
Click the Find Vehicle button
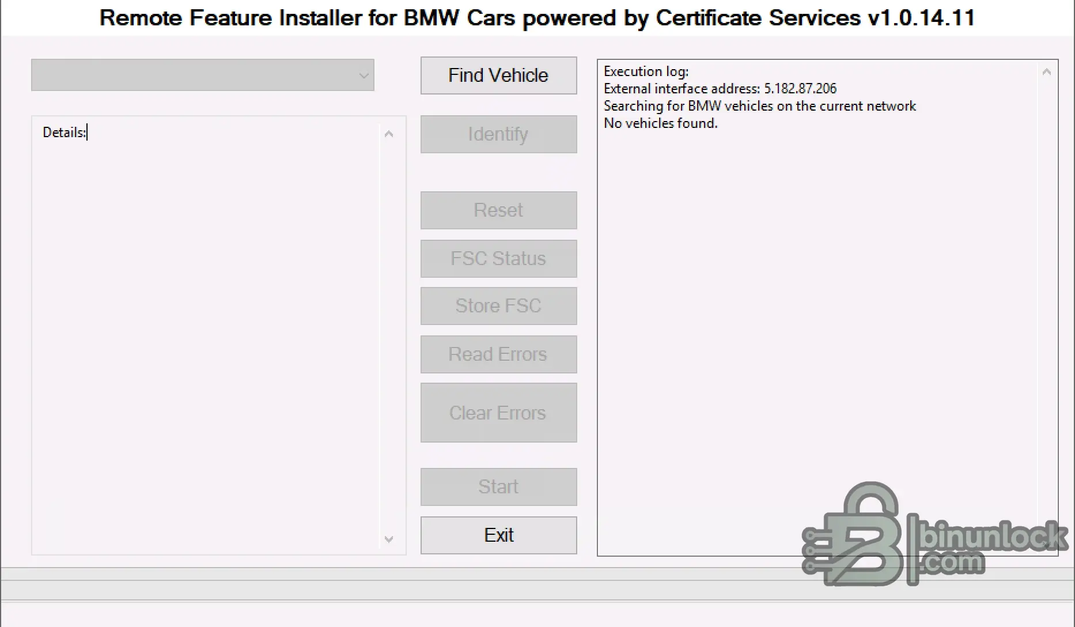498,75
